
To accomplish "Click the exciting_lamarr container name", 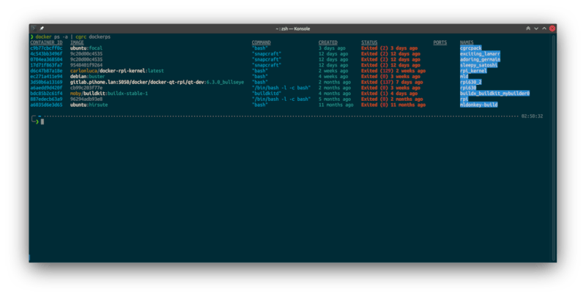I will click(x=480, y=53).
